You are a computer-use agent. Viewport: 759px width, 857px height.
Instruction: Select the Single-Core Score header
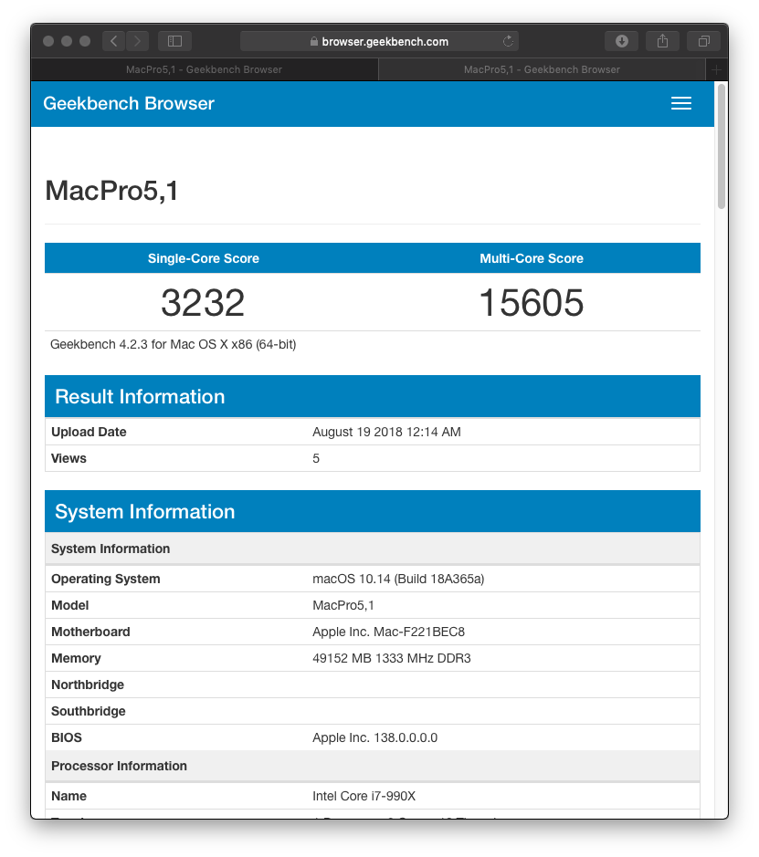tap(204, 258)
